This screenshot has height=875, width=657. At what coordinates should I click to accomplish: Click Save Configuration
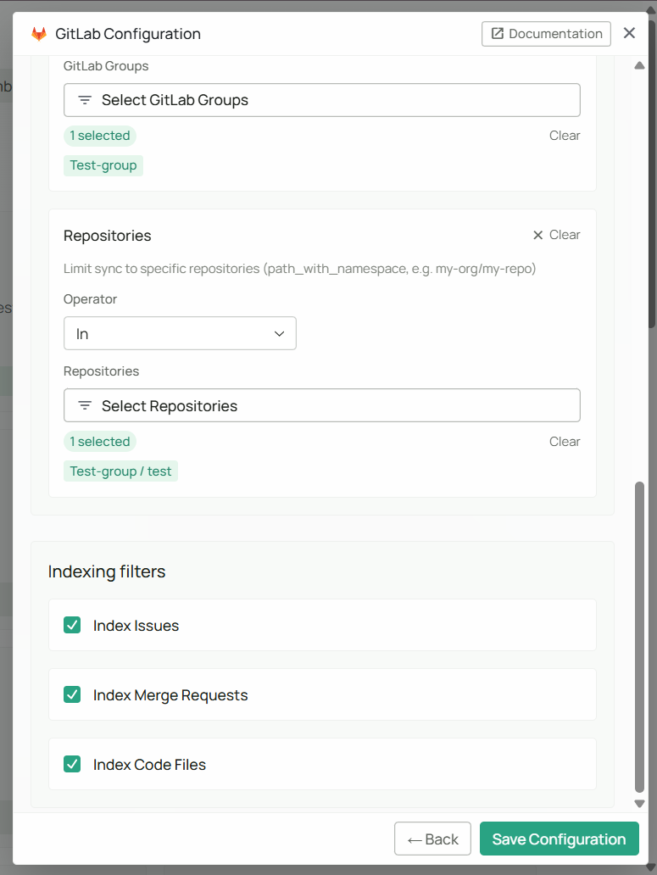pyautogui.click(x=559, y=839)
